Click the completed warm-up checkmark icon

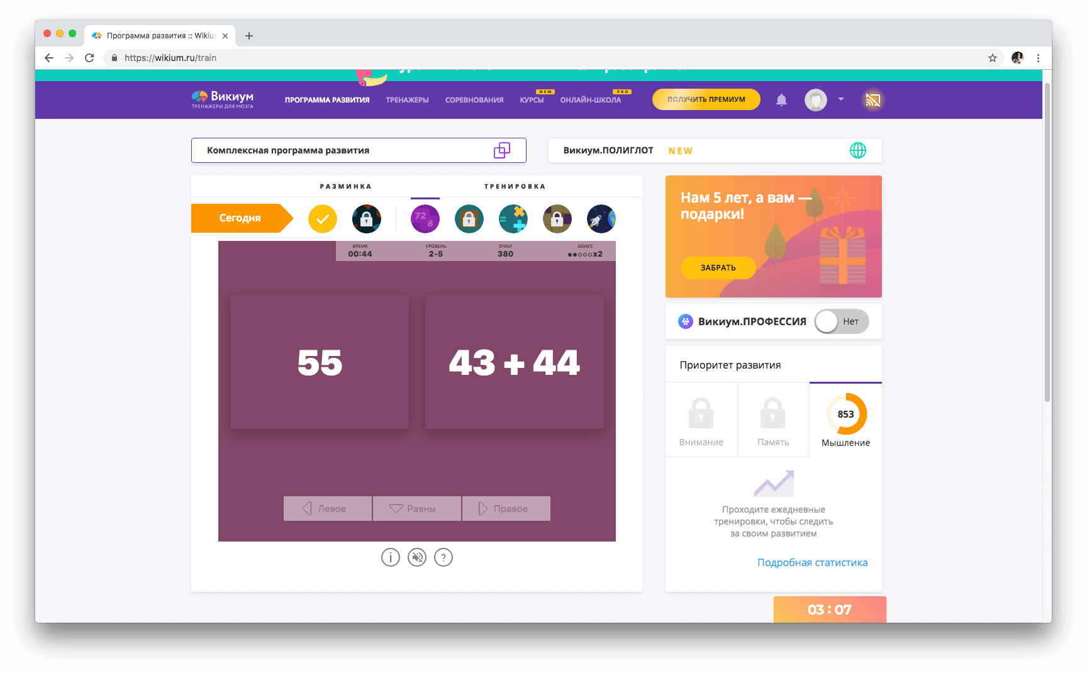[323, 219]
